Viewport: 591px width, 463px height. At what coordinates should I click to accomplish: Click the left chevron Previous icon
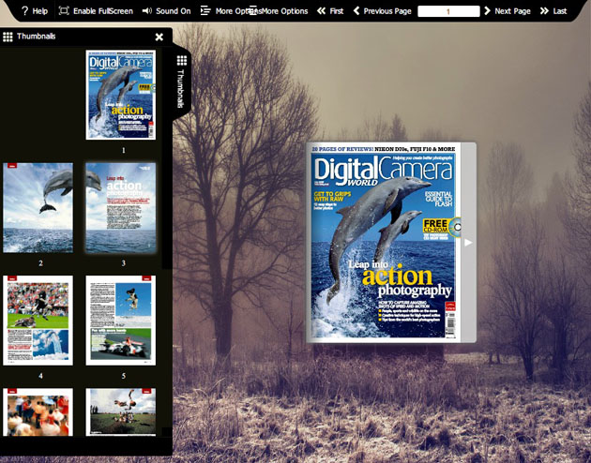click(356, 11)
